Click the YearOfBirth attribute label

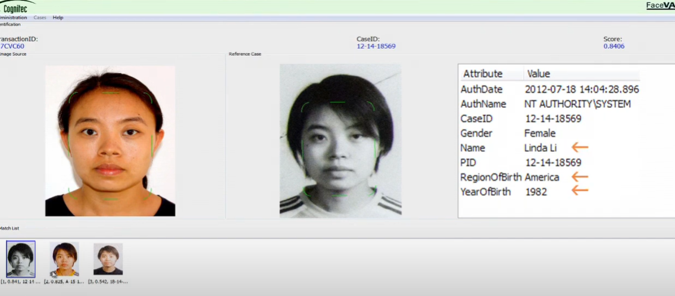click(486, 192)
